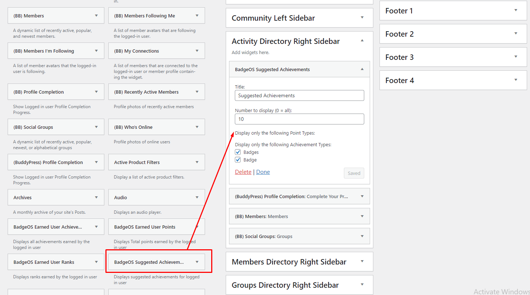Collapse the BadgeOS Suggested Achievements widget
This screenshot has height=295, width=530.
[362, 69]
